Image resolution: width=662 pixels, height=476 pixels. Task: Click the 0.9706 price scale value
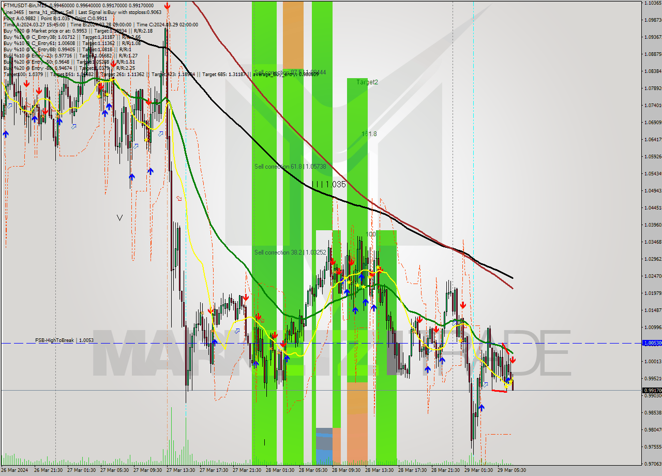(x=653, y=464)
